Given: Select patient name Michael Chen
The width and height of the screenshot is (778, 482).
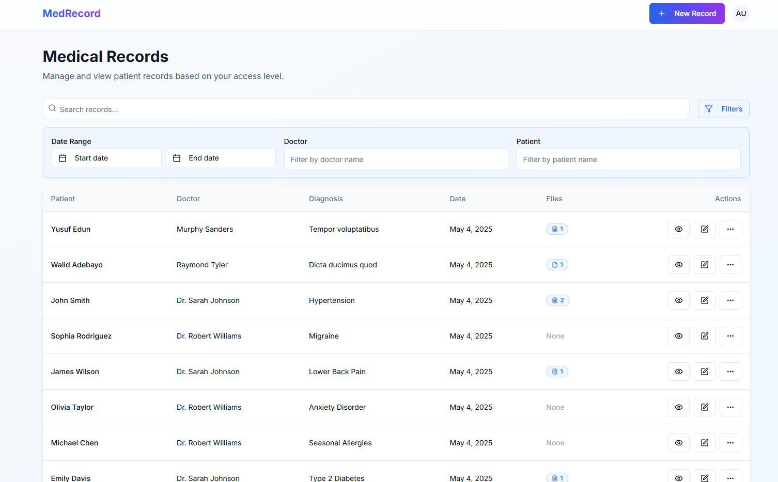Looking at the screenshot, I should [74, 443].
